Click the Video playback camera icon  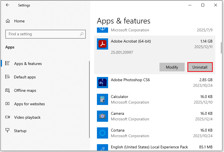click(x=8, y=117)
